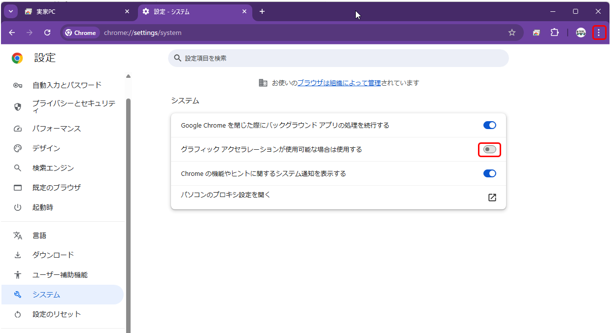Open パフォーマンス in the settings sidebar
The height and width of the screenshot is (333, 611).
click(57, 129)
